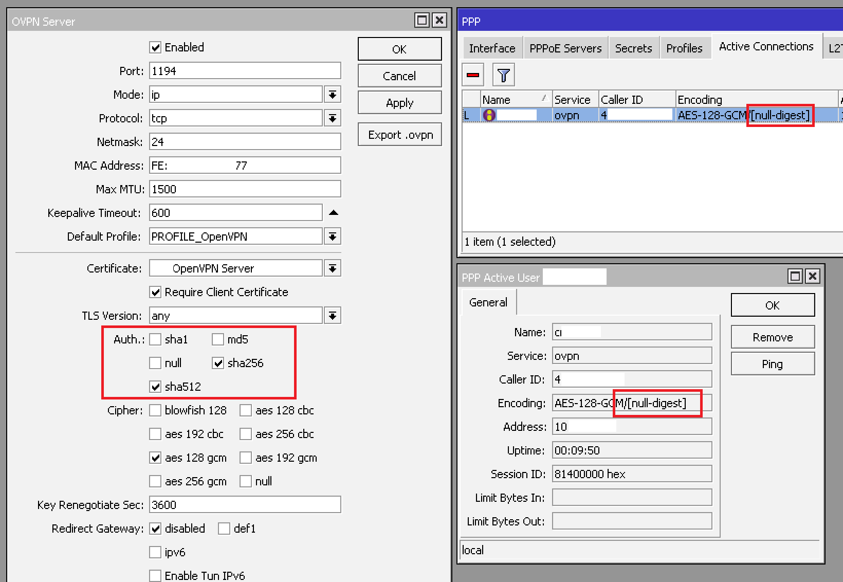Sort by Encoding column header
Screen dimensions: 843x582
[x=757, y=100]
